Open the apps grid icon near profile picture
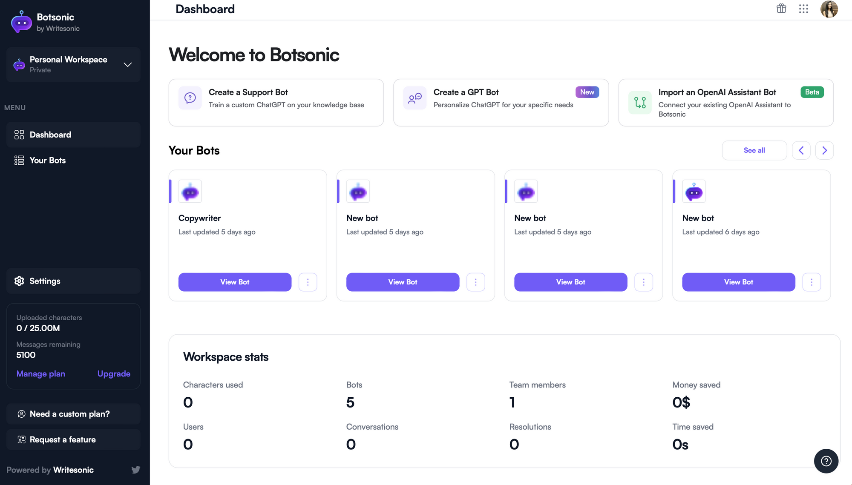The image size is (852, 485). point(803,9)
